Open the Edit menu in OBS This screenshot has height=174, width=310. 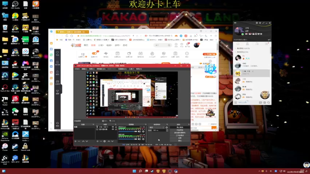84,69
